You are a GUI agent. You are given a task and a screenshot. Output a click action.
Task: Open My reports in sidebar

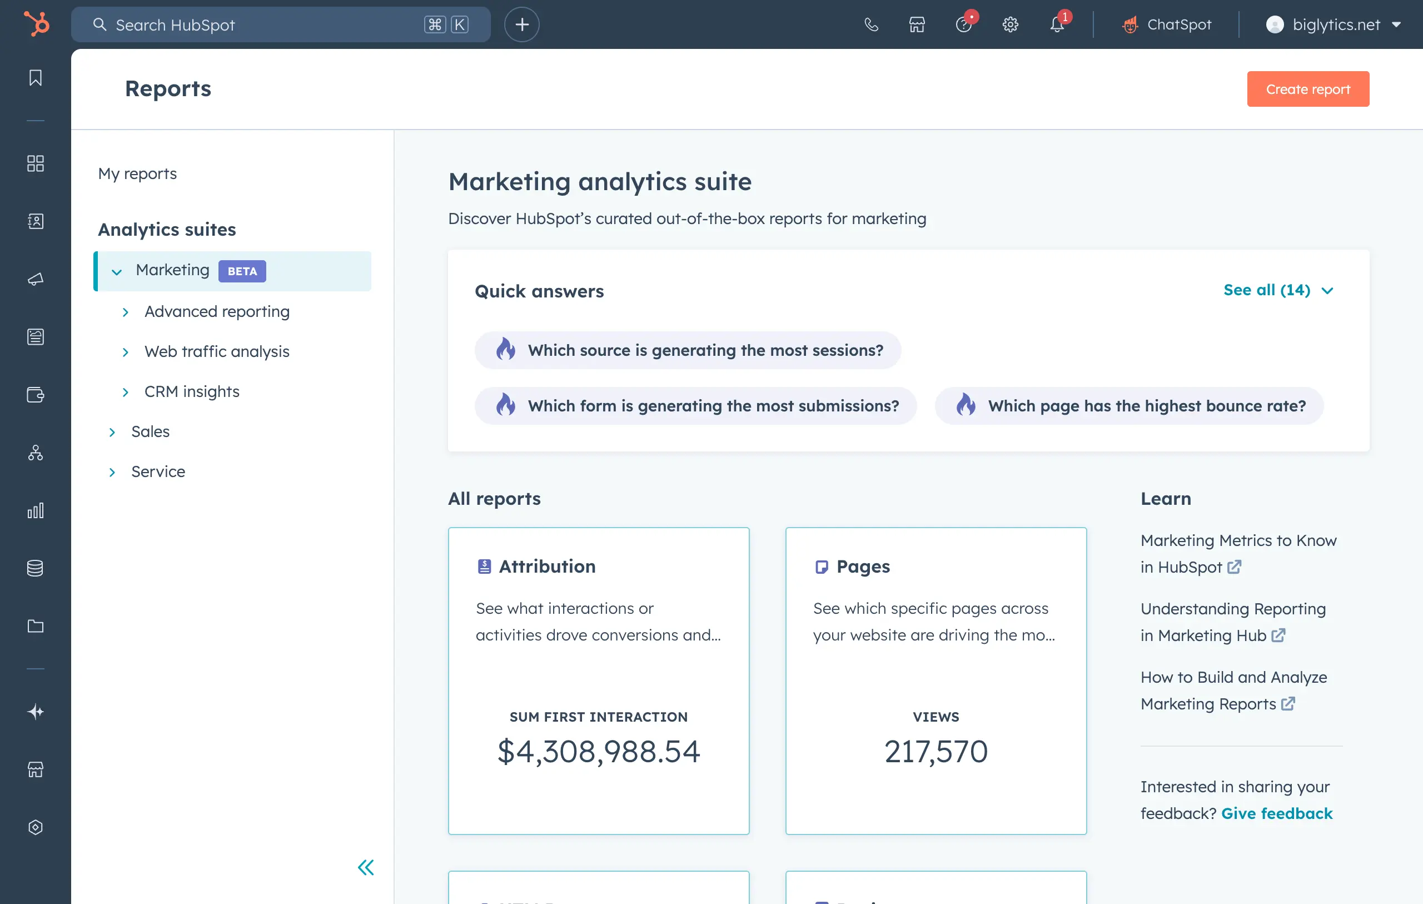[x=137, y=173]
